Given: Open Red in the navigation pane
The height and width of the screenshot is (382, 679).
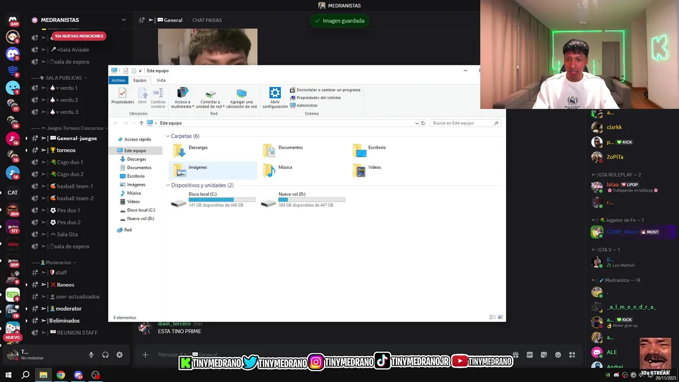Looking at the screenshot, I should point(124,230).
